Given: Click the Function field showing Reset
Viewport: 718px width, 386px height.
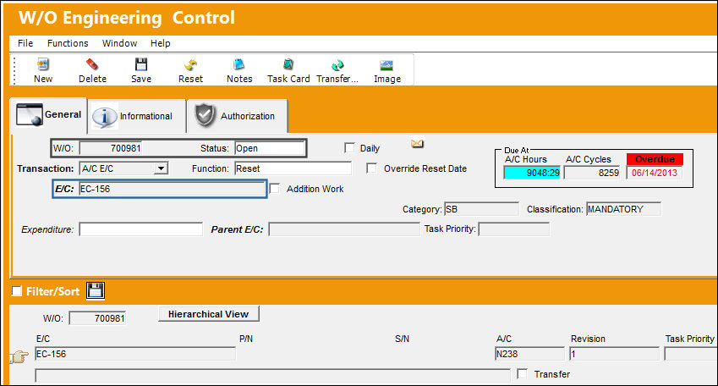Looking at the screenshot, I should (293, 168).
